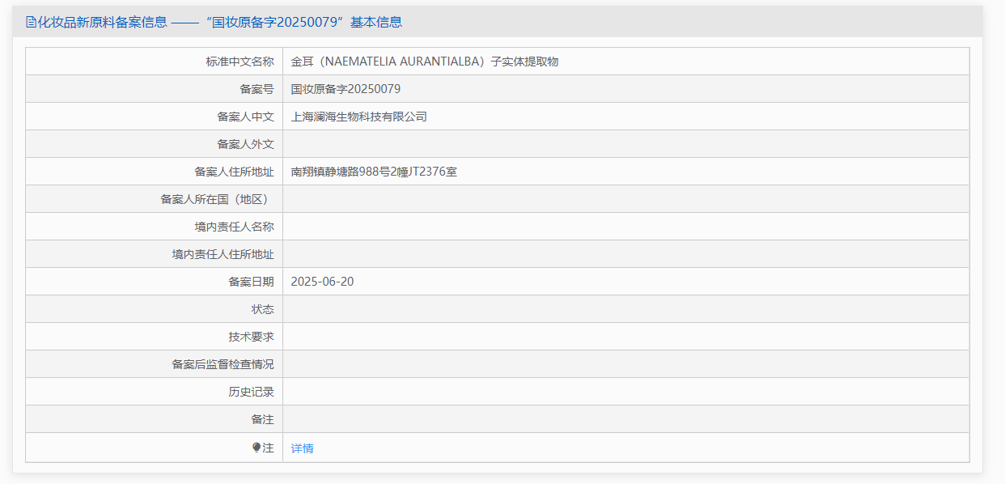The height and width of the screenshot is (484, 1005).
Task: Click the 状态 row label
Action: pos(262,309)
